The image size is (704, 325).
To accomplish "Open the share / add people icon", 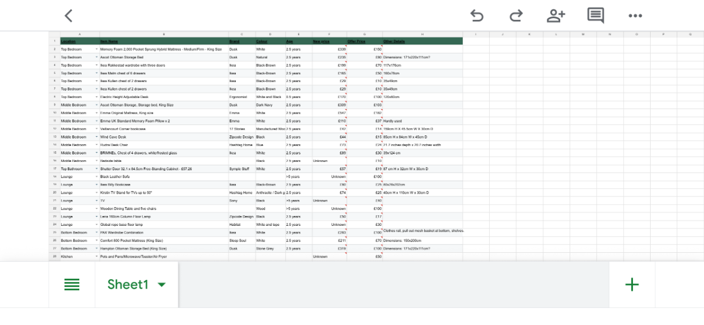I will coord(555,16).
